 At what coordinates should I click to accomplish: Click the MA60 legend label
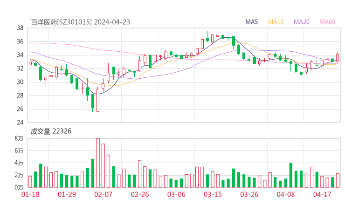coord(327,22)
